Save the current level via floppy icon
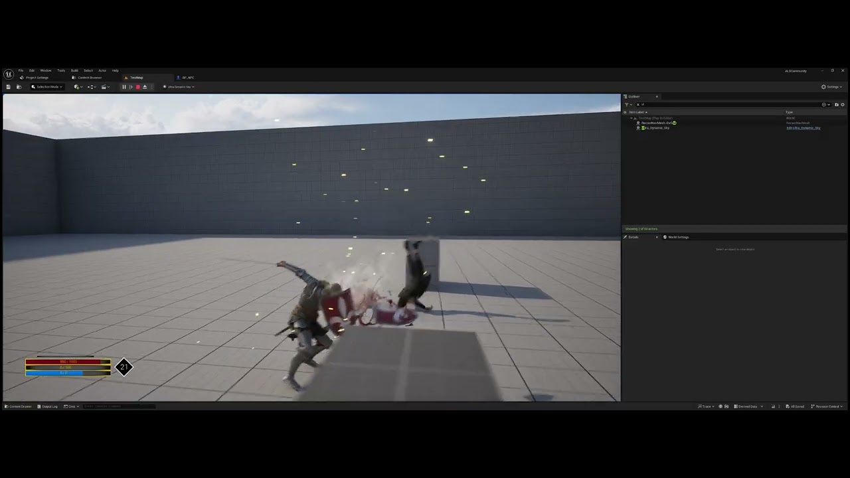This screenshot has height=478, width=850. pos(8,87)
